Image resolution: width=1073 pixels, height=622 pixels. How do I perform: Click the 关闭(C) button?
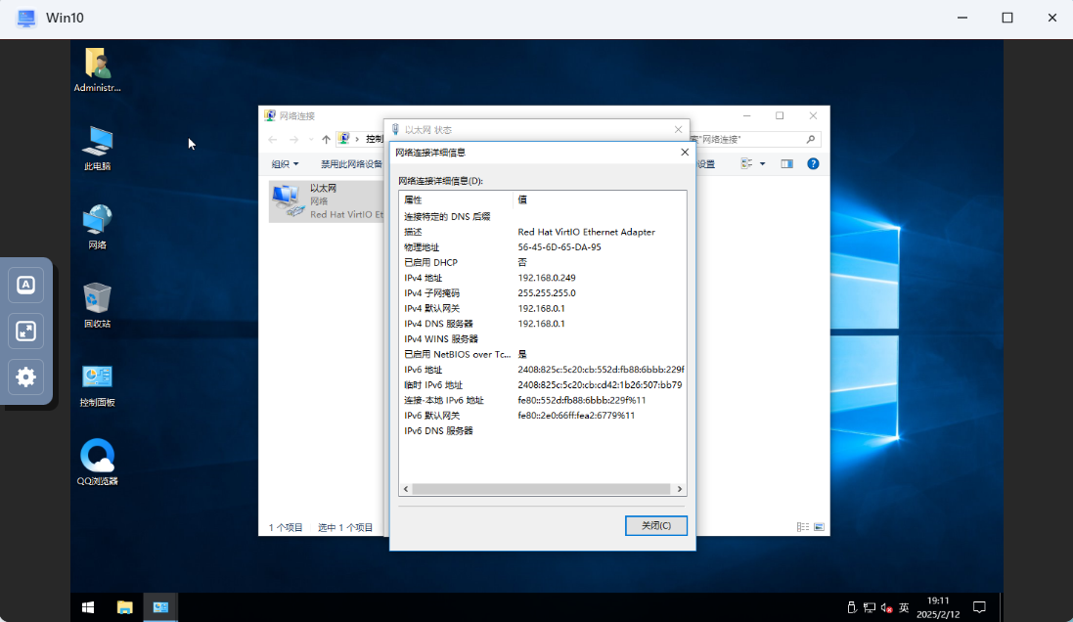tap(655, 526)
